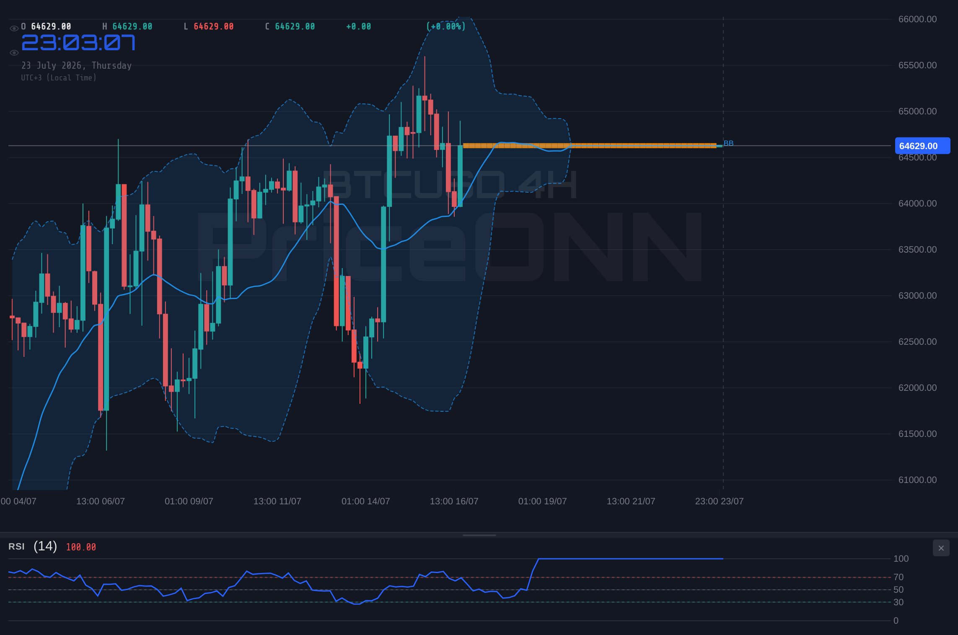Toggle eye icon beside OHLC values
958x635 pixels.
[x=14, y=28]
